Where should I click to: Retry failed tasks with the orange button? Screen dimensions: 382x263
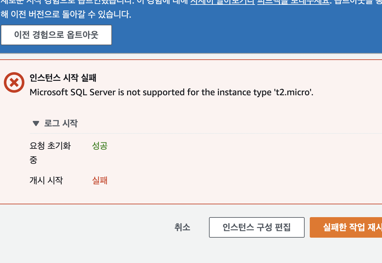click(346, 227)
